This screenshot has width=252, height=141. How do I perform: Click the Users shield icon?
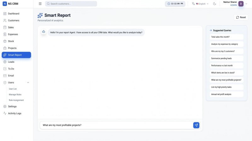(x=5, y=83)
